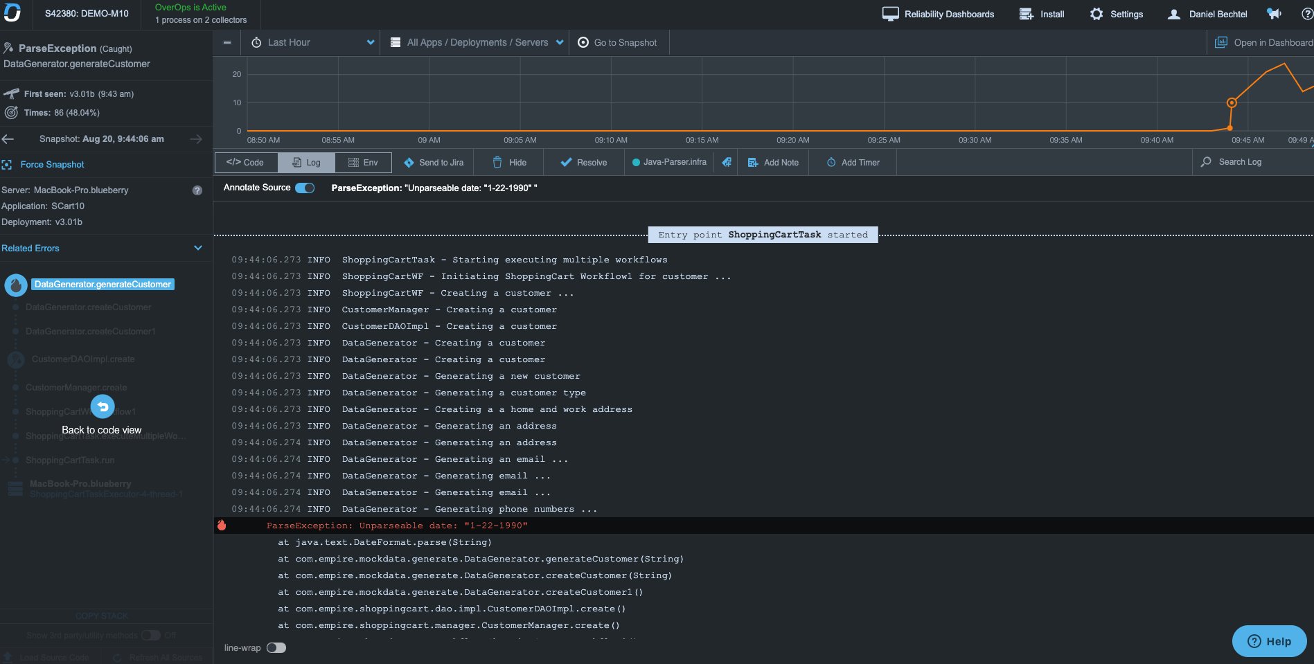Switch to the Code tab
1314x664 pixels.
[x=246, y=163]
